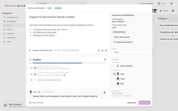This screenshot has width=178, height=111.
Task: Open Telefonie in the sidebar
Action: 11,34
